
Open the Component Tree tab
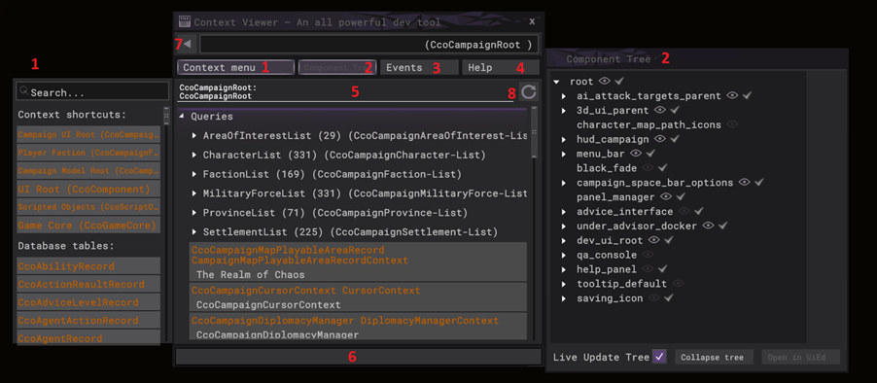tap(337, 68)
